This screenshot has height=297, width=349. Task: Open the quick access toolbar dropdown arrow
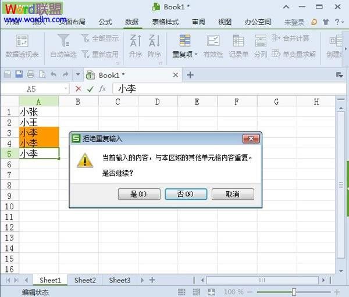78,74
